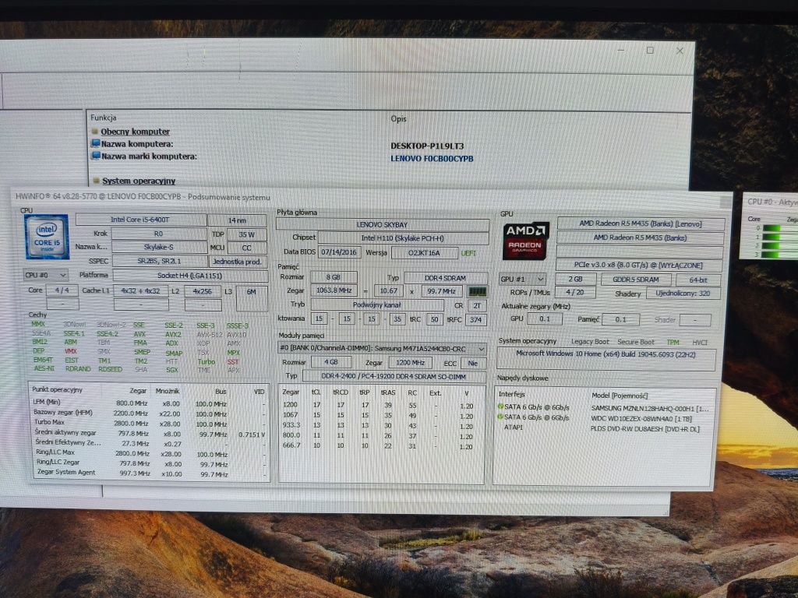
Task: Select the Bazowy zegar (HFM) row
Action: (149, 413)
